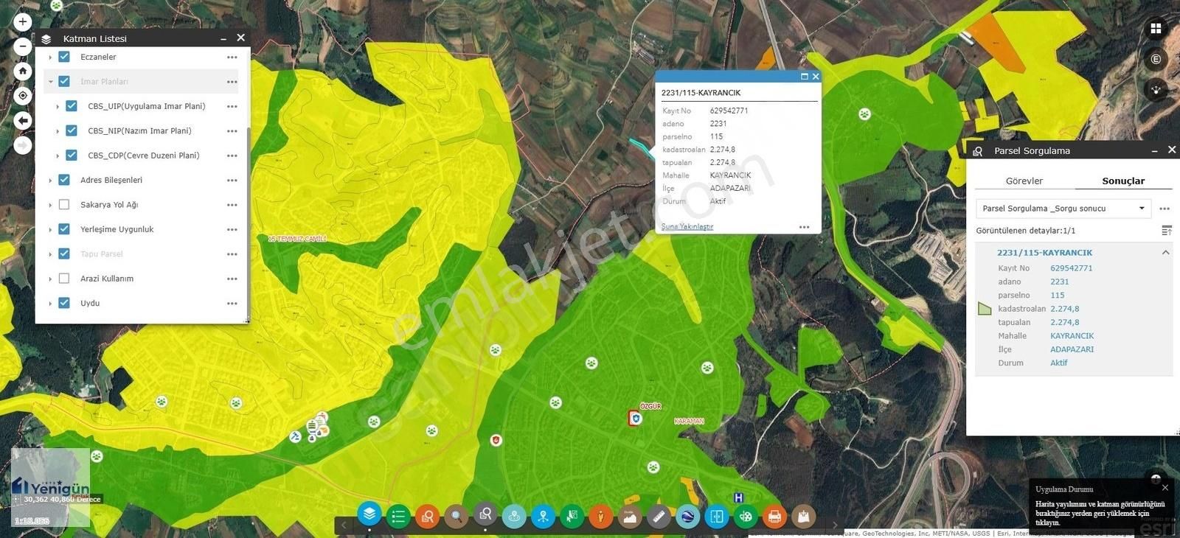
Task: Open the blue pin directions widget
Action: (x=543, y=517)
